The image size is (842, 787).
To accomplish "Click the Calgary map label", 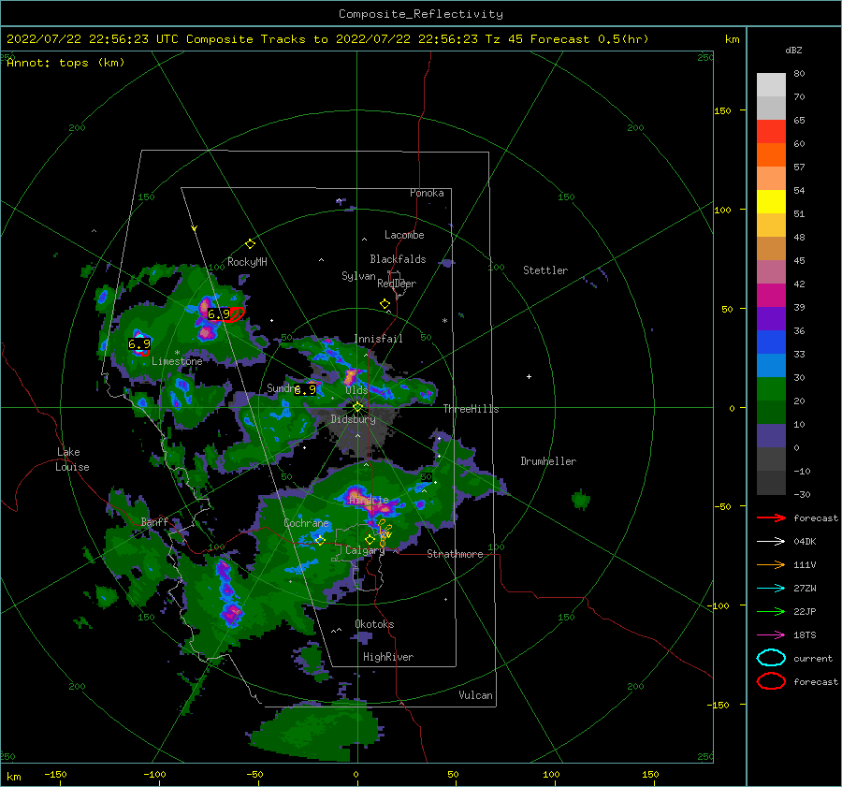I will tap(365, 550).
